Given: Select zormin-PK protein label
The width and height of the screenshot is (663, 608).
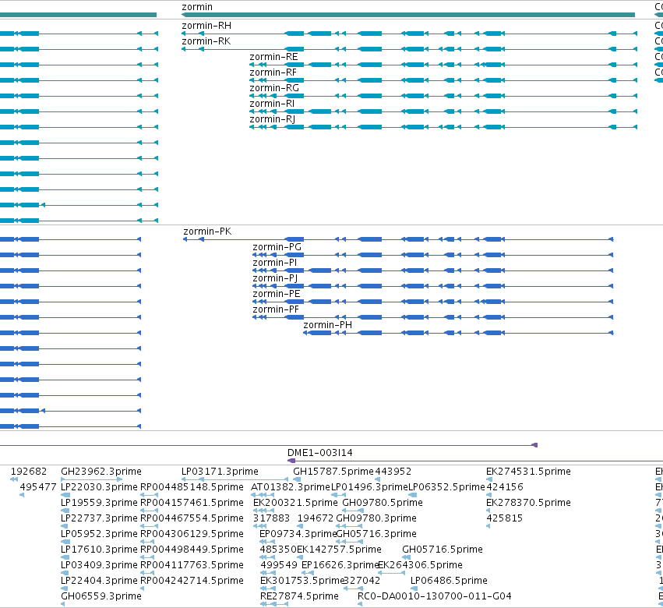Looking at the screenshot, I should point(207,232).
